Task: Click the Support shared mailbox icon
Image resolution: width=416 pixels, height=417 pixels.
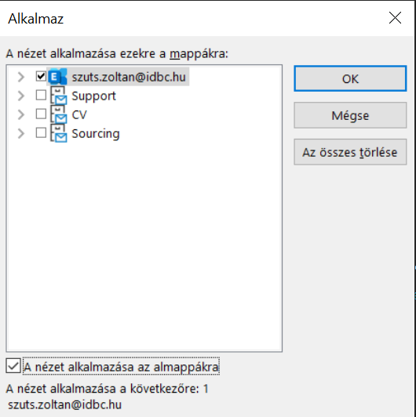Action: tap(59, 96)
